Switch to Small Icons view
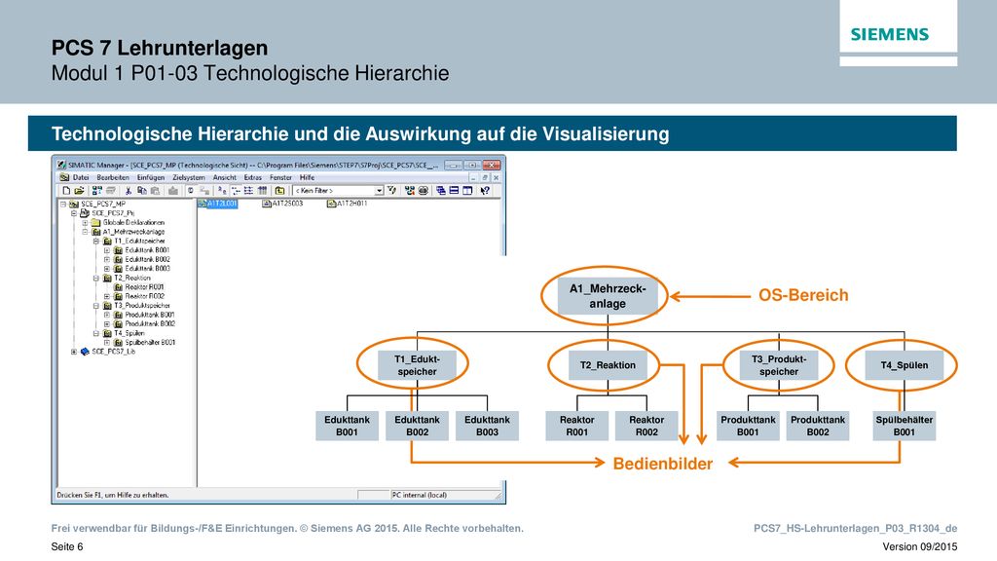This screenshot has height=561, width=997. 236,190
